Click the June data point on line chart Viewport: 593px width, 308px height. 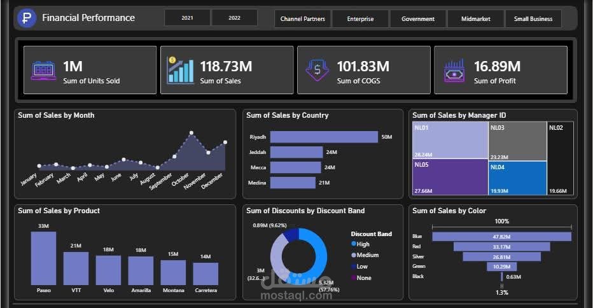(123, 159)
